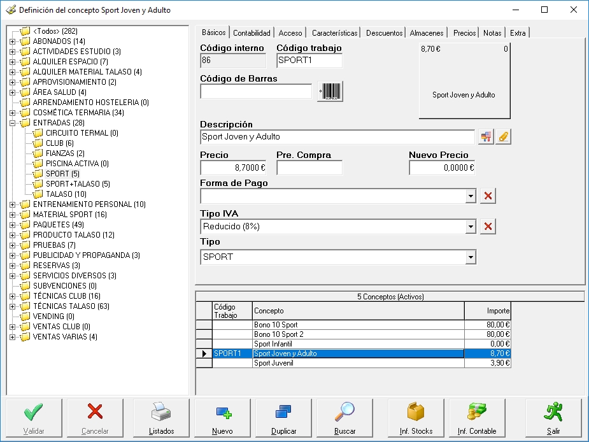Expand the TÉCNICAS TALASO tree node

pyautogui.click(x=12, y=306)
